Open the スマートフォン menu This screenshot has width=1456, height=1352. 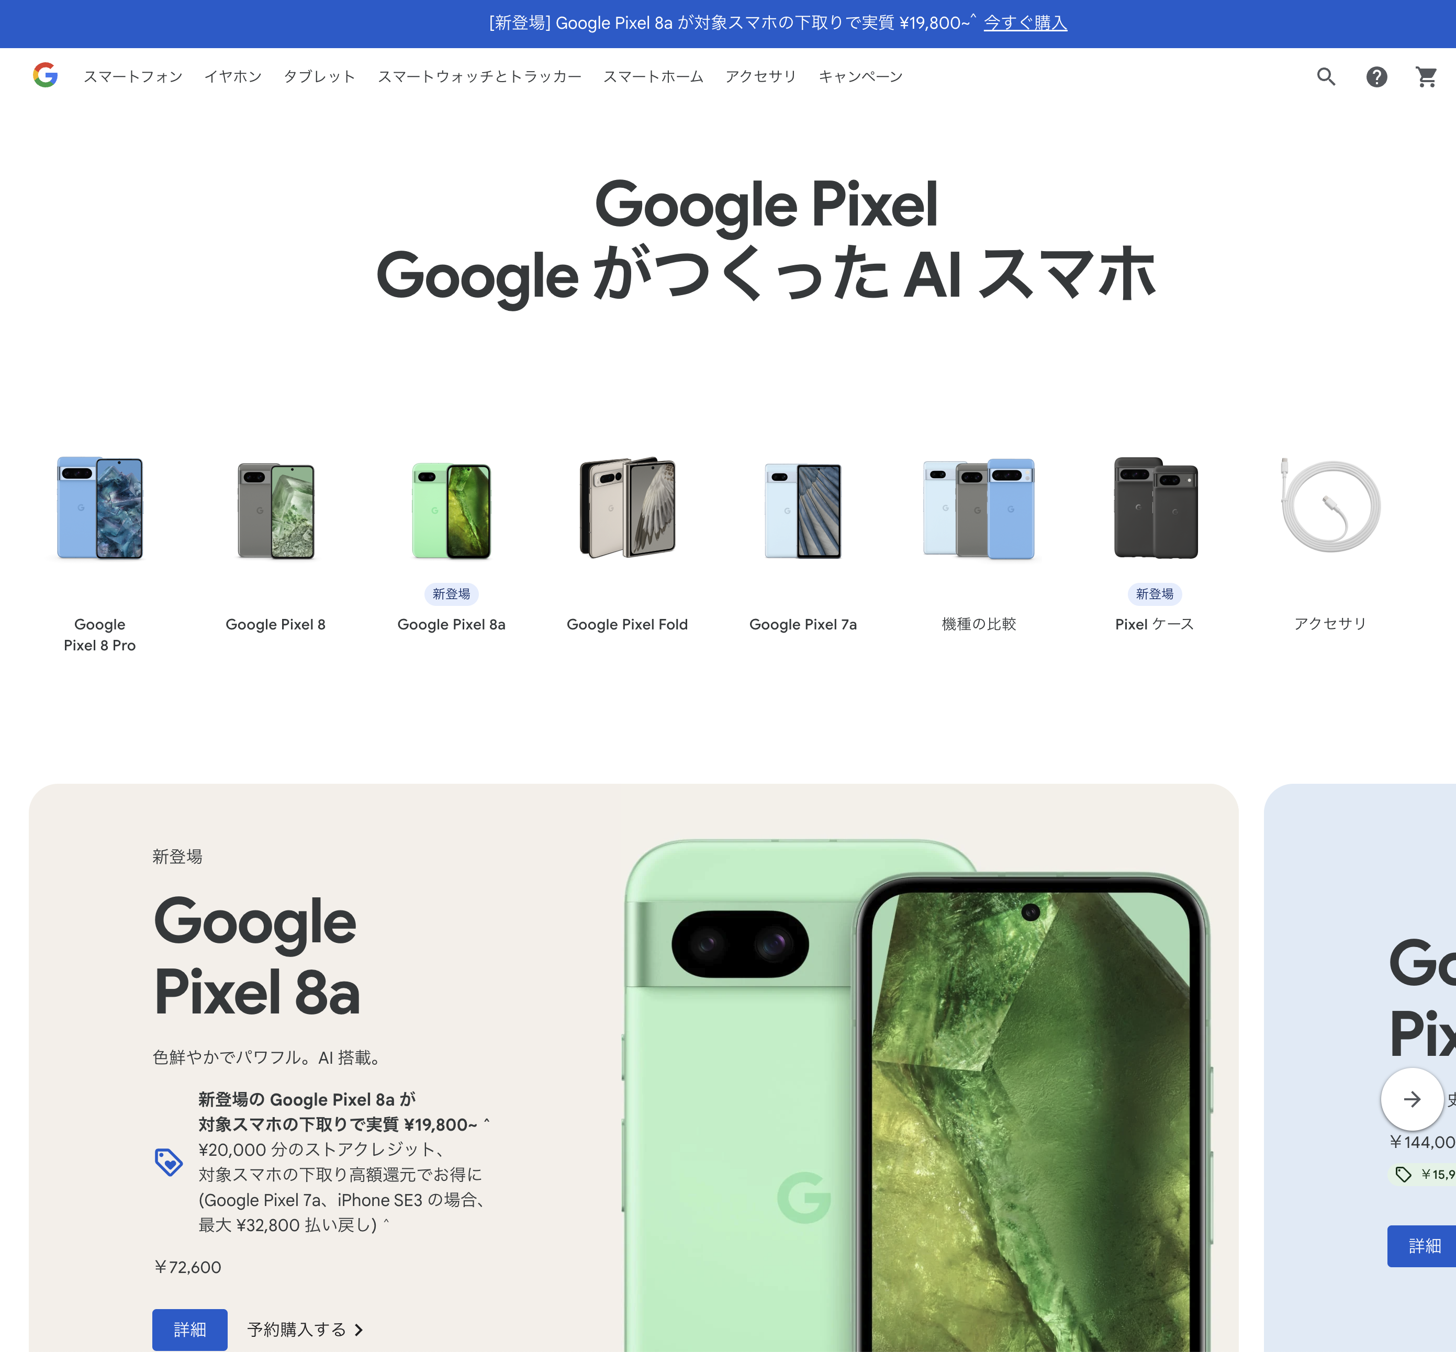[133, 77]
